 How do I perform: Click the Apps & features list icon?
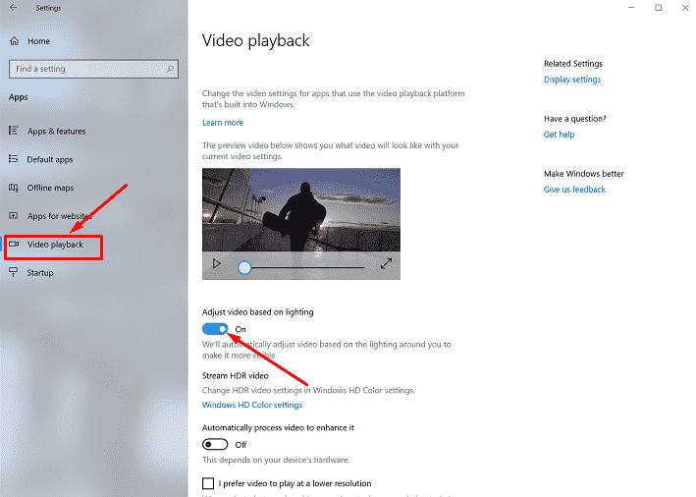coord(14,131)
